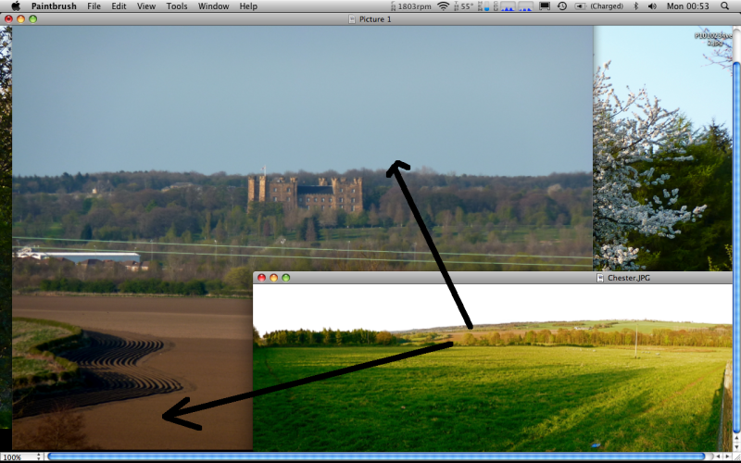The image size is (741, 463).
Task: Open the Apple menu
Action: 16,6
